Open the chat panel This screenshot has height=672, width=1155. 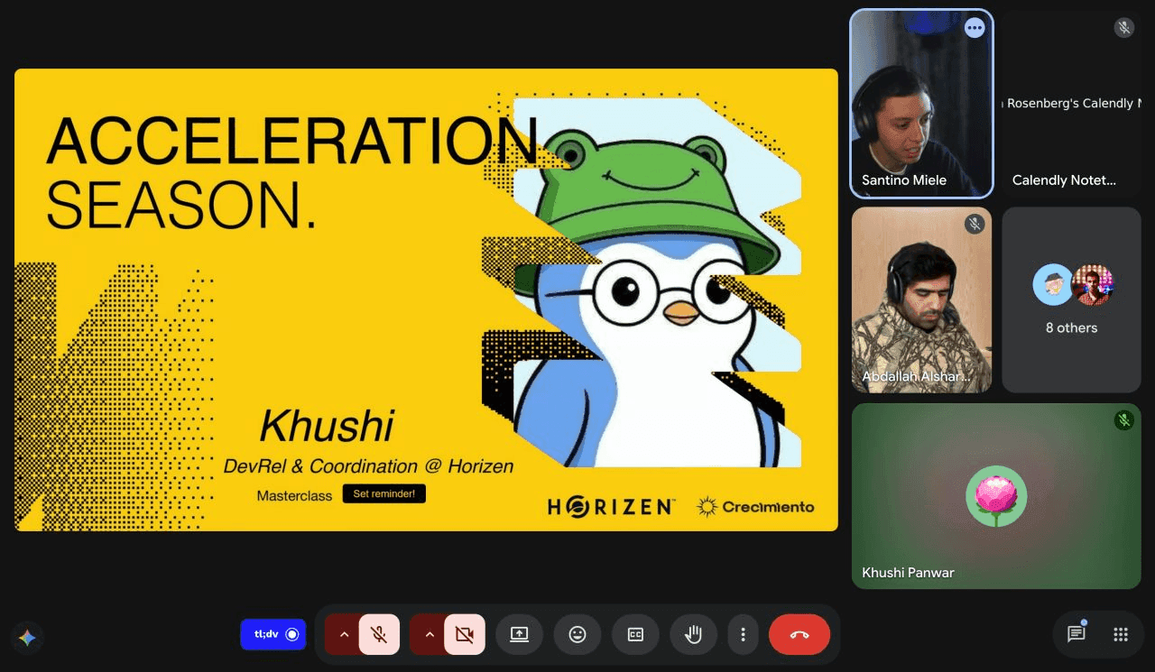pyautogui.click(x=1076, y=634)
